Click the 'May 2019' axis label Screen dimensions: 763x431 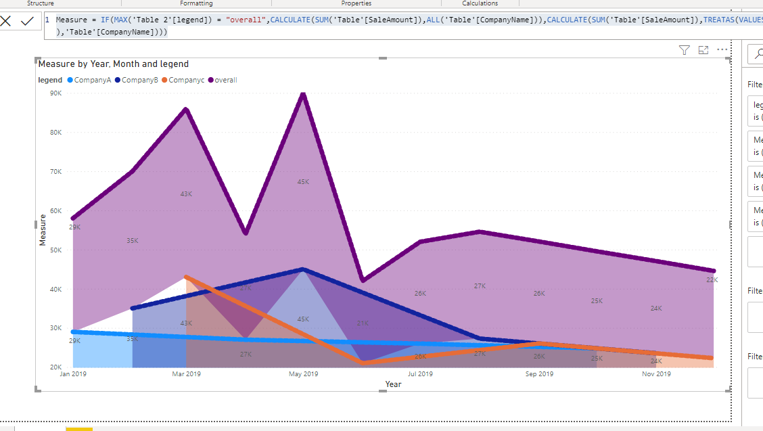tap(303, 374)
